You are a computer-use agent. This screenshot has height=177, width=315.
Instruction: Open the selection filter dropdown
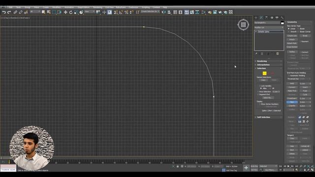[35, 12]
